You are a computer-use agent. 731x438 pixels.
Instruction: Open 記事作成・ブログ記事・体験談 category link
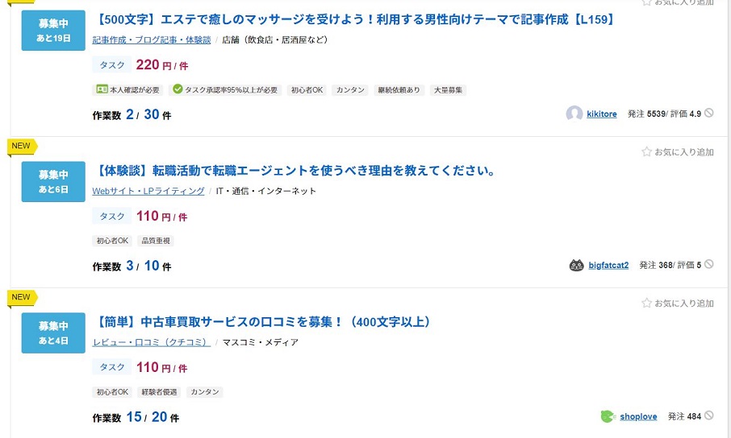coord(152,40)
